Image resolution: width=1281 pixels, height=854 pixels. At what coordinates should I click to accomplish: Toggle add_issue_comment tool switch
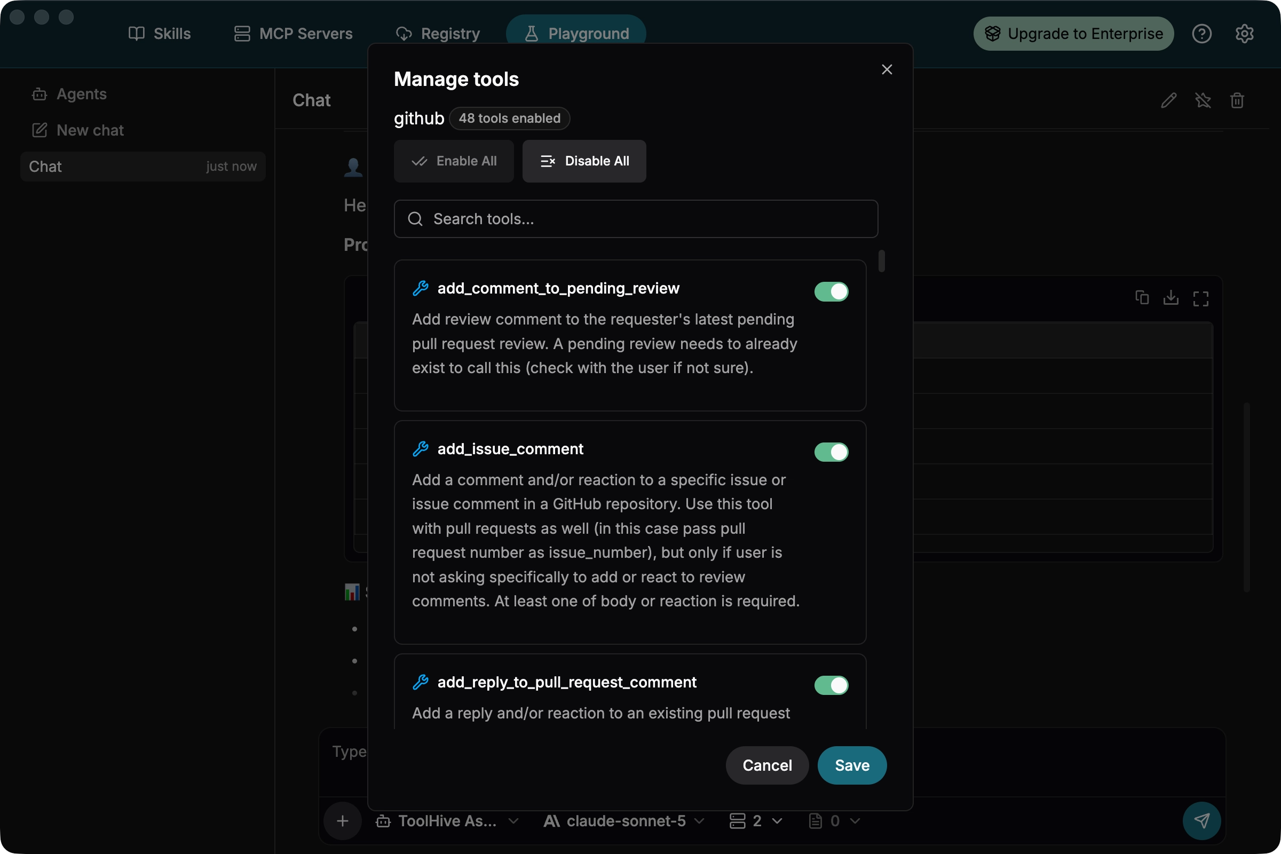(x=831, y=452)
